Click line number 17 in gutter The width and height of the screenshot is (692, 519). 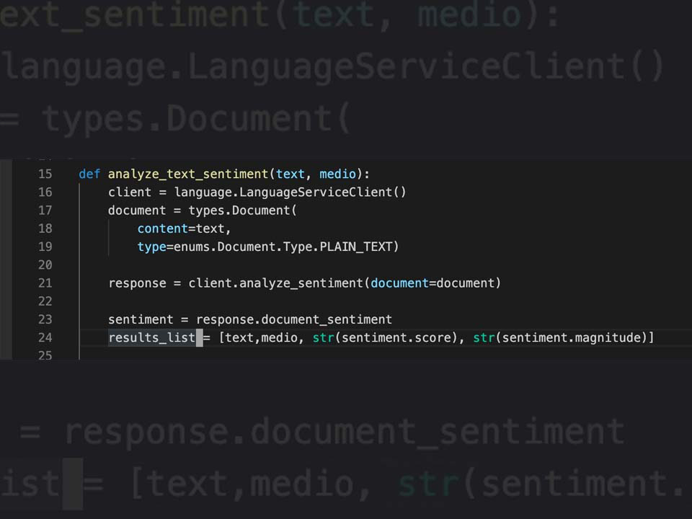tap(45, 210)
